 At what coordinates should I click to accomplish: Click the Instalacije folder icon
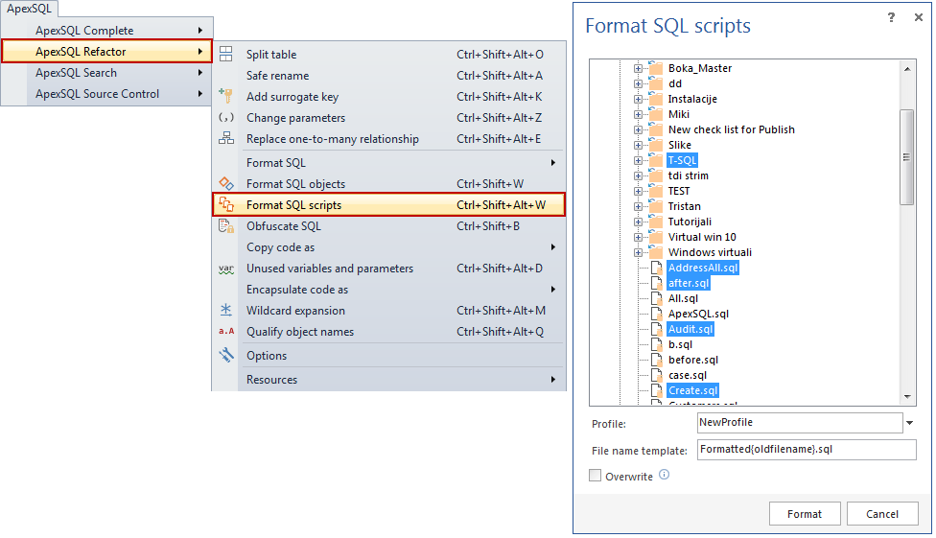click(655, 99)
